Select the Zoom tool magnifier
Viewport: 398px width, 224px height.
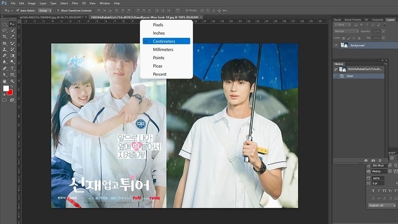pyautogui.click(x=12, y=81)
